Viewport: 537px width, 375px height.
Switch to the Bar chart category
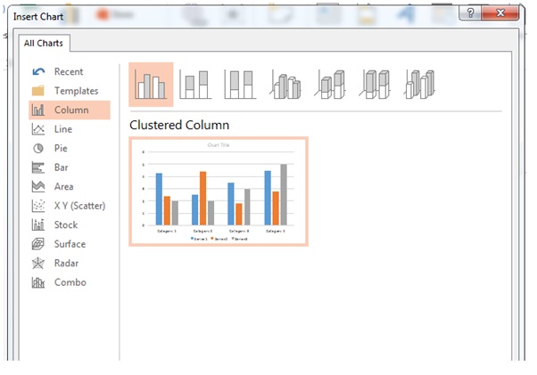[61, 167]
